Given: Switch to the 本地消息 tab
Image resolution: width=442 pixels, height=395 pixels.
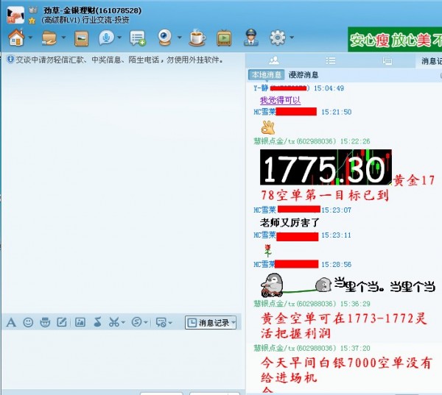Looking at the screenshot, I should [x=265, y=75].
